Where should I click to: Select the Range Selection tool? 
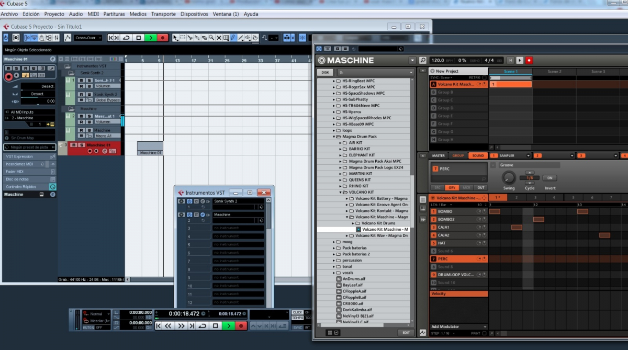pos(183,38)
